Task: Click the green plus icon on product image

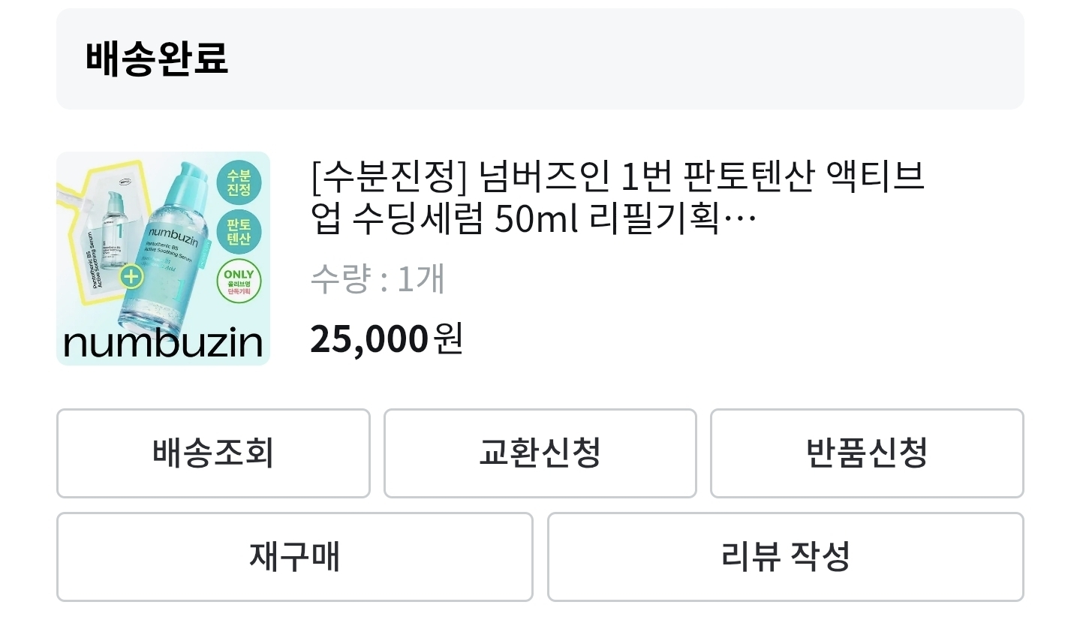Action: pos(131,277)
